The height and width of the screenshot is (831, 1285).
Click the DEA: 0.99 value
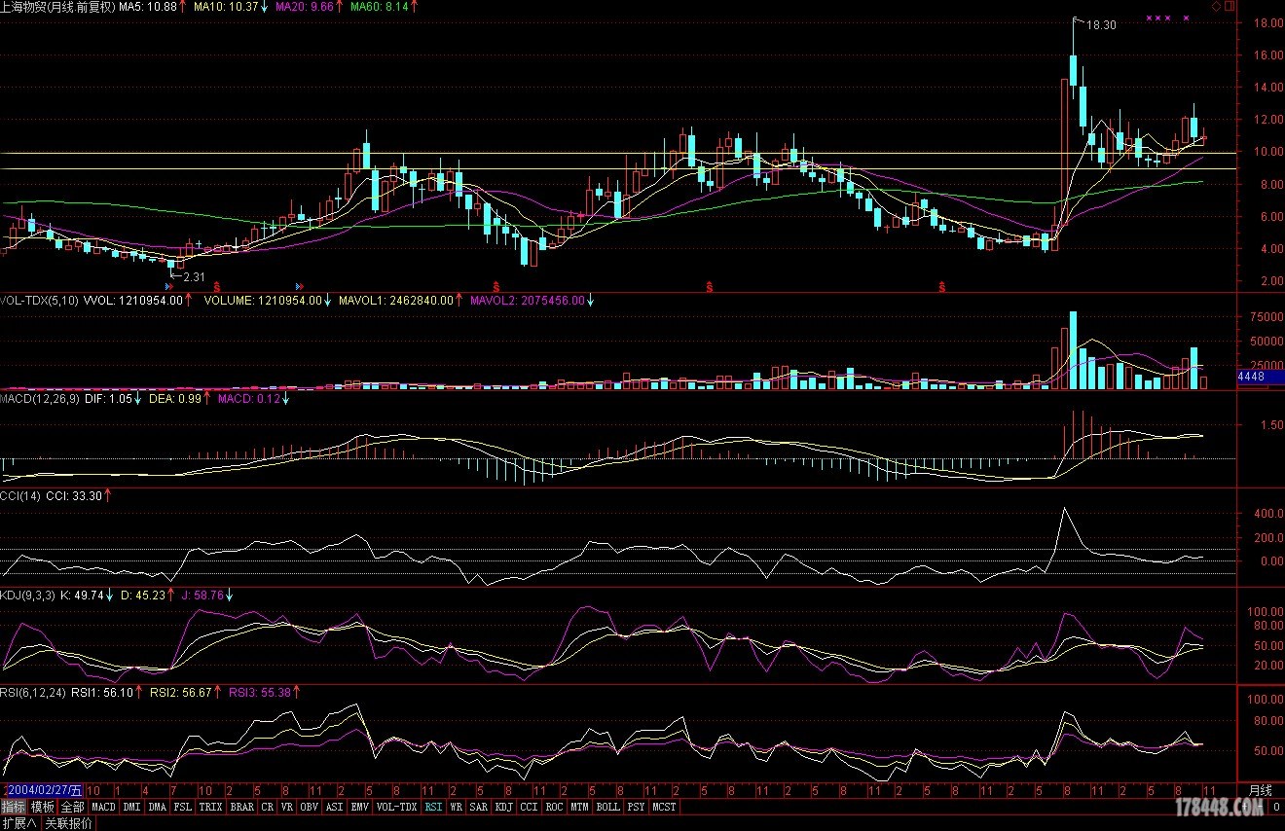point(173,398)
